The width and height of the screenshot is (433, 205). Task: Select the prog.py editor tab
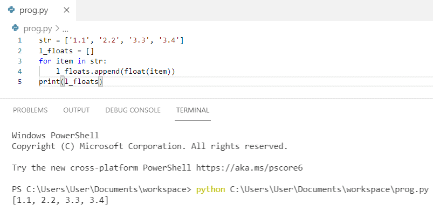pos(38,10)
